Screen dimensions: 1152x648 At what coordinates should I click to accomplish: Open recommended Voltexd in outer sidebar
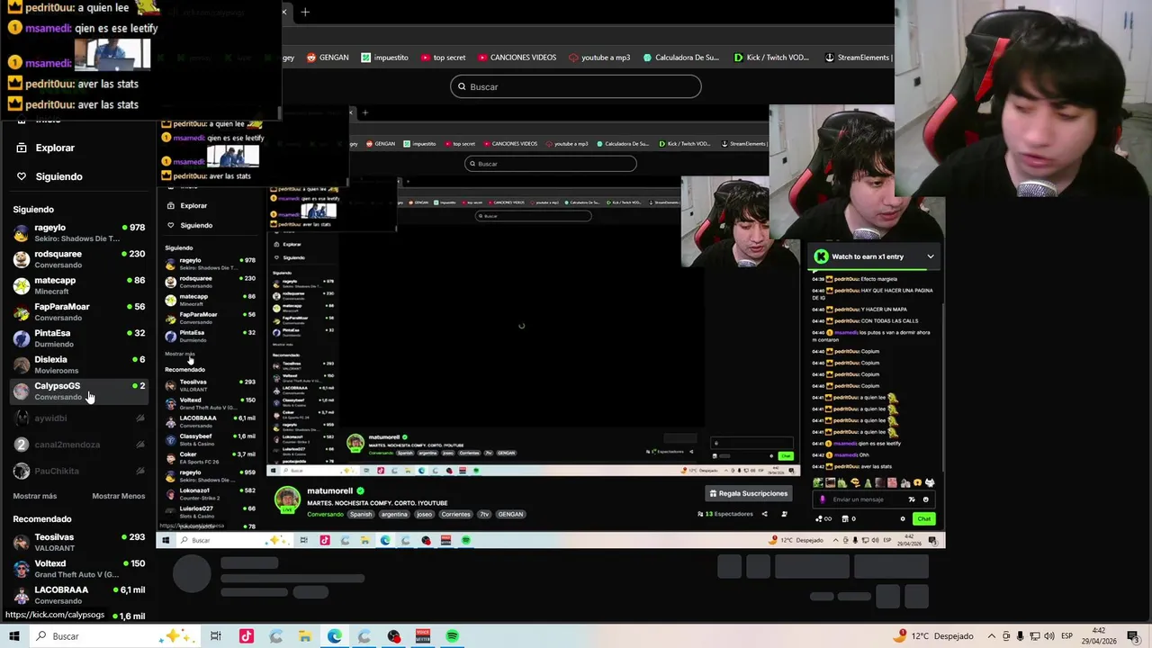(x=79, y=569)
